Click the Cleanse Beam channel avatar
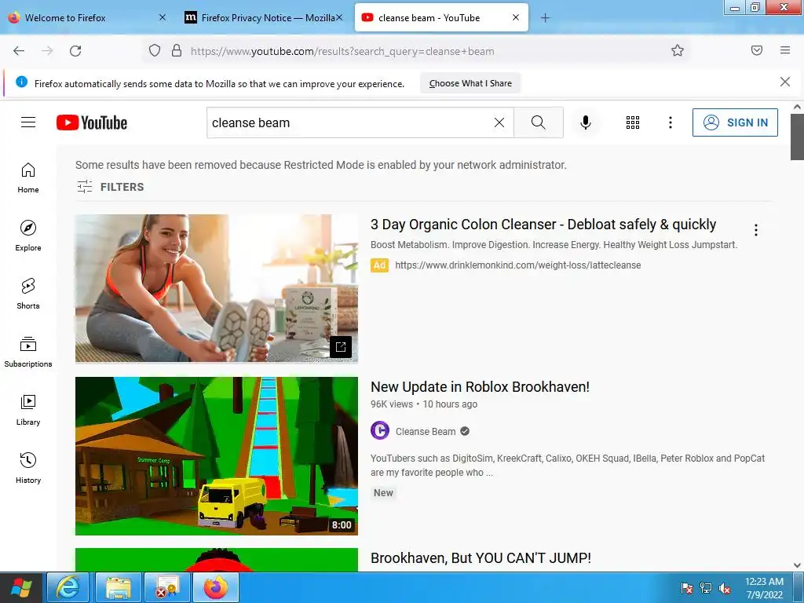 (380, 431)
